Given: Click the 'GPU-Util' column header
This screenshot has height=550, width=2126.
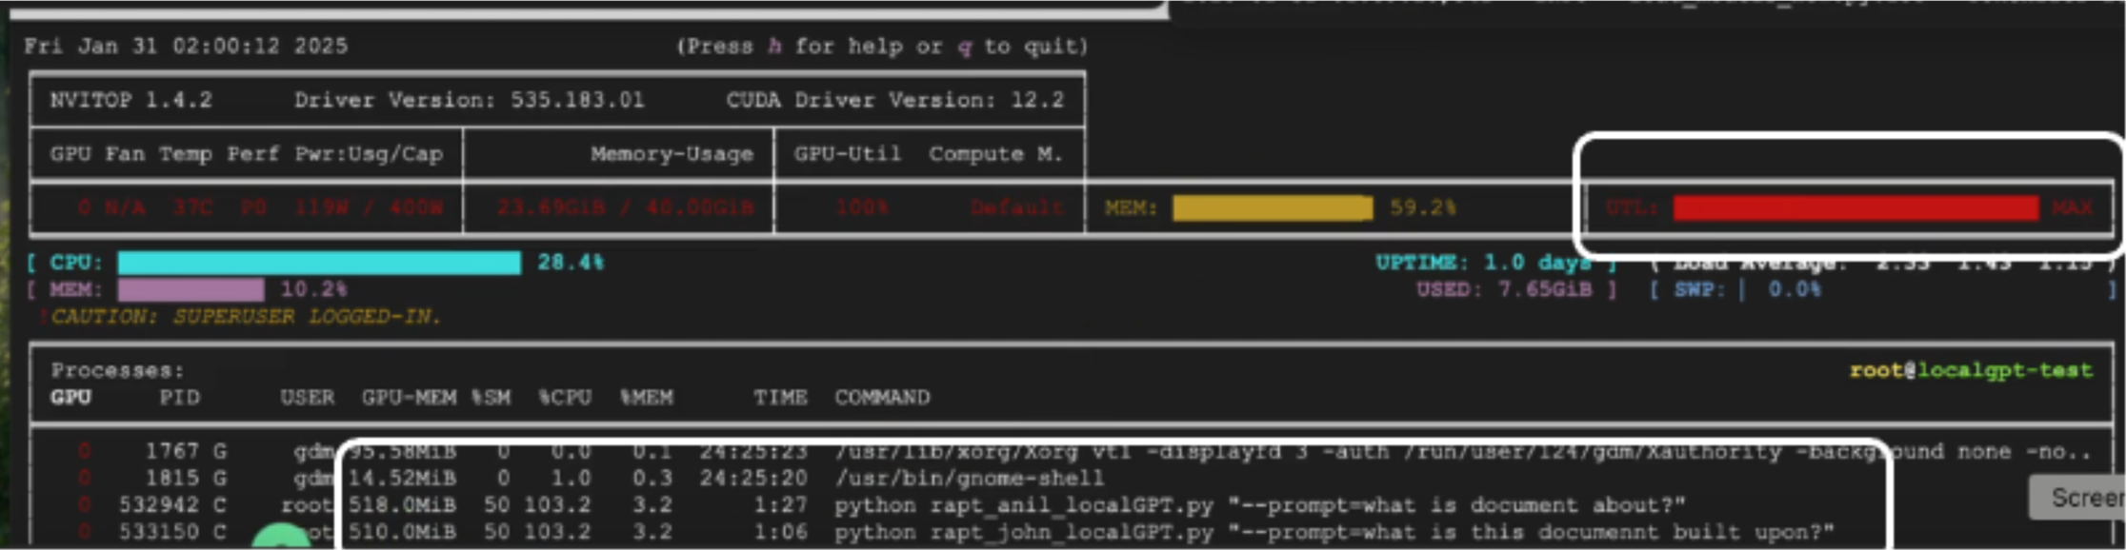Looking at the screenshot, I should point(848,154).
